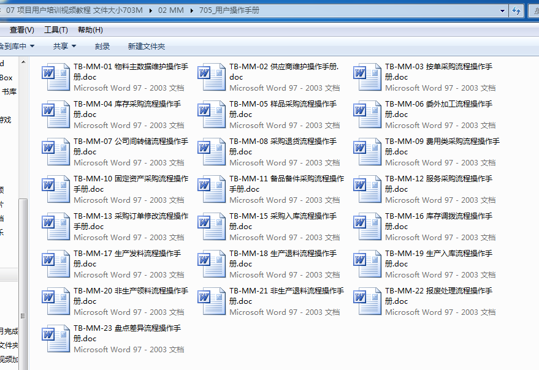Select the TB-MM-01 Word document icon
The width and height of the screenshot is (539, 370).
point(56,77)
